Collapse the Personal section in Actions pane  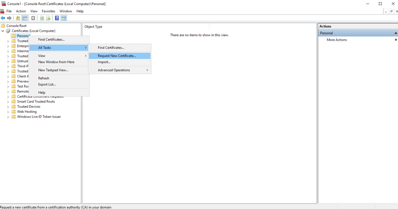[x=395, y=33]
